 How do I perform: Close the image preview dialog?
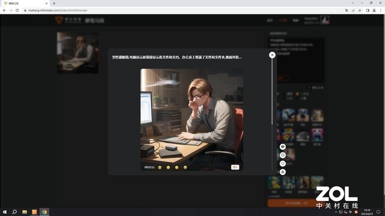[x=272, y=55]
